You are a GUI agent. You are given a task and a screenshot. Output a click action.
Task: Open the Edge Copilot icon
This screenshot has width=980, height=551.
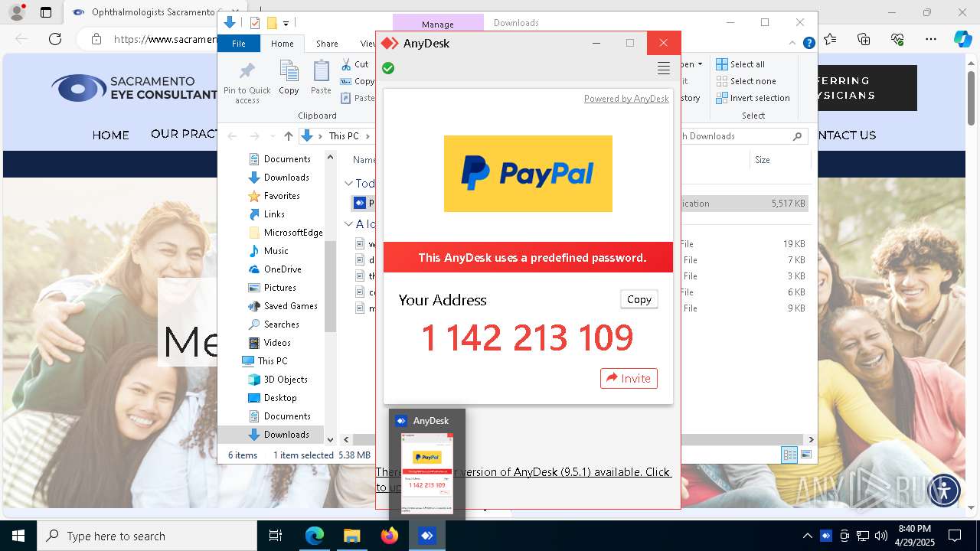963,39
